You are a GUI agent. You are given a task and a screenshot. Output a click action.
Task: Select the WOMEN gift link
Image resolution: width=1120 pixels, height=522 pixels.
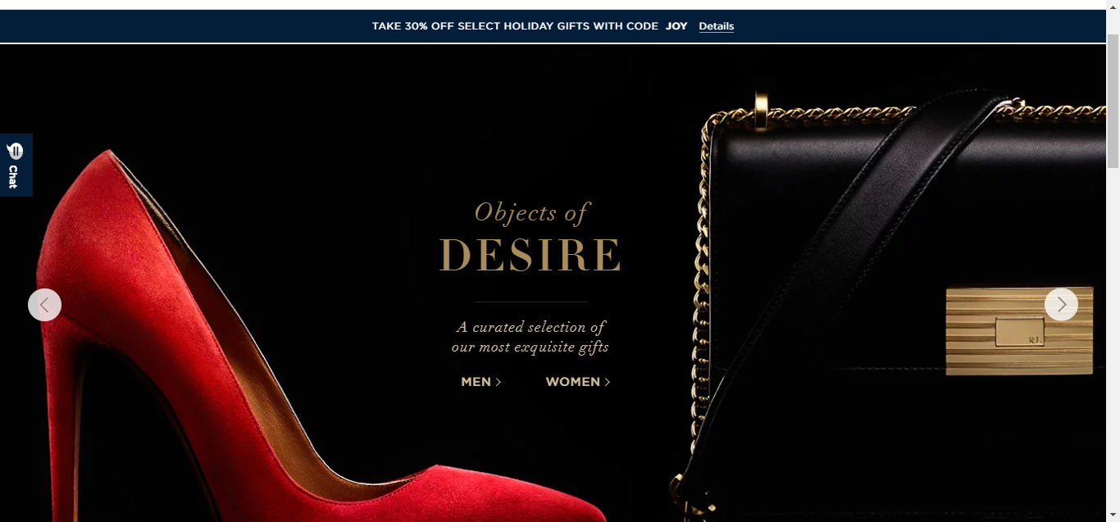coord(572,382)
